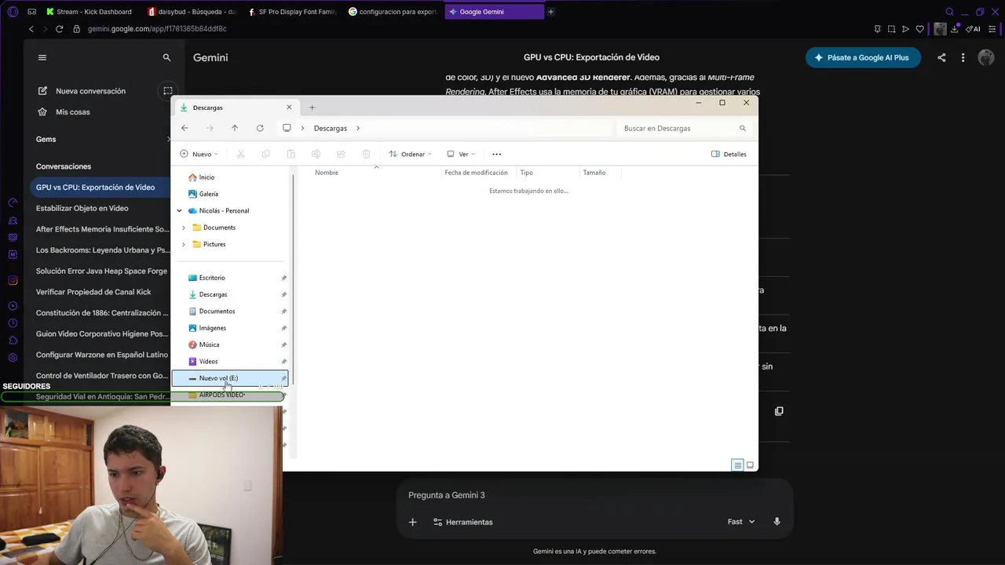Expand the Gems section arrow
This screenshot has height=565, width=1005.
click(169, 139)
